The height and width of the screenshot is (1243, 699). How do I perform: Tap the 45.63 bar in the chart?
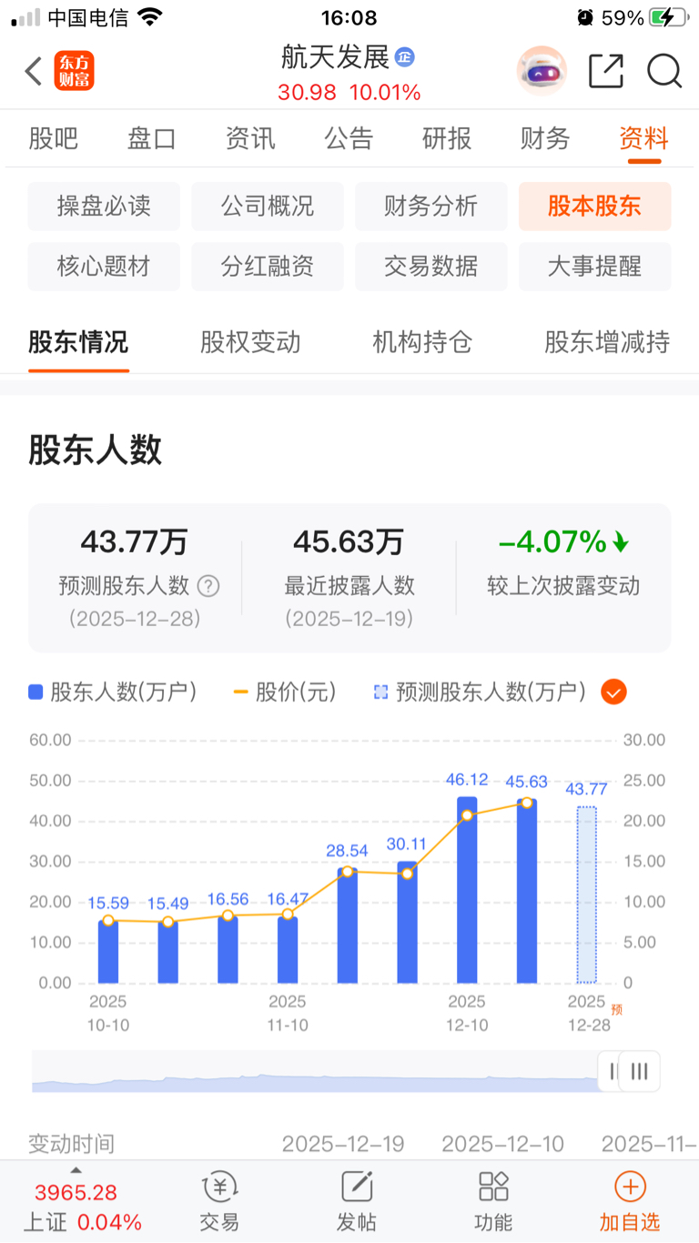click(527, 891)
